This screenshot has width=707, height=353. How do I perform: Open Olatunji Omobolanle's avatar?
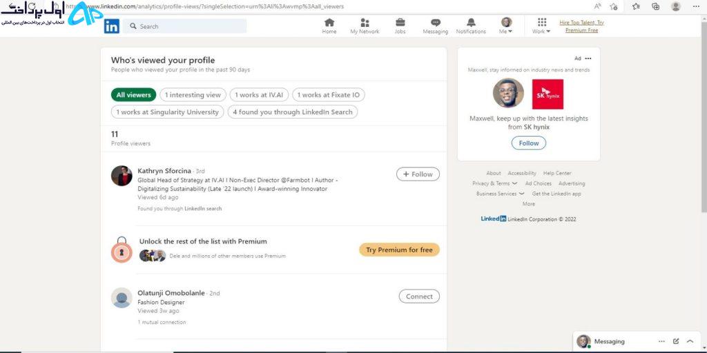122,298
